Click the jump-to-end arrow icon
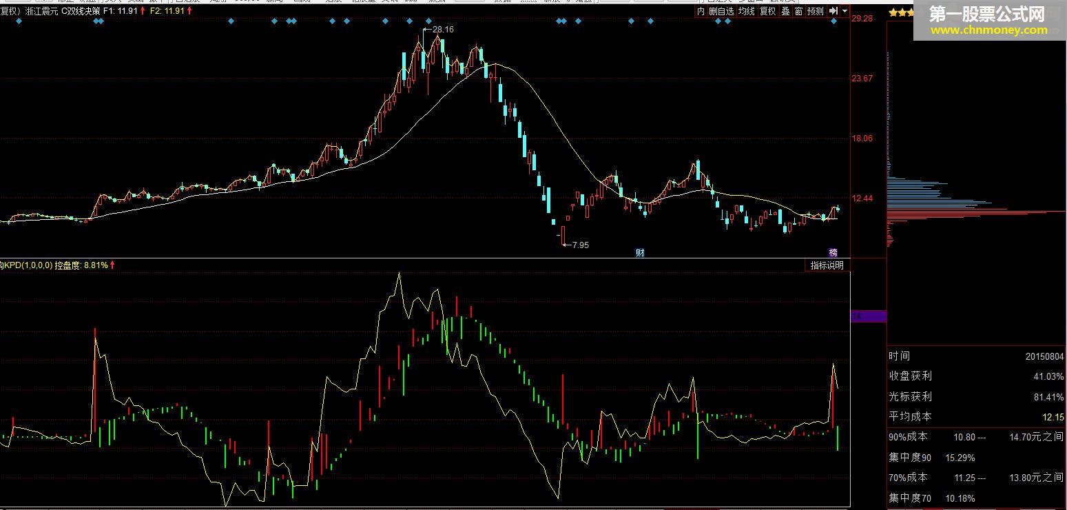Screen dimensions: 1067x510 tap(833, 11)
